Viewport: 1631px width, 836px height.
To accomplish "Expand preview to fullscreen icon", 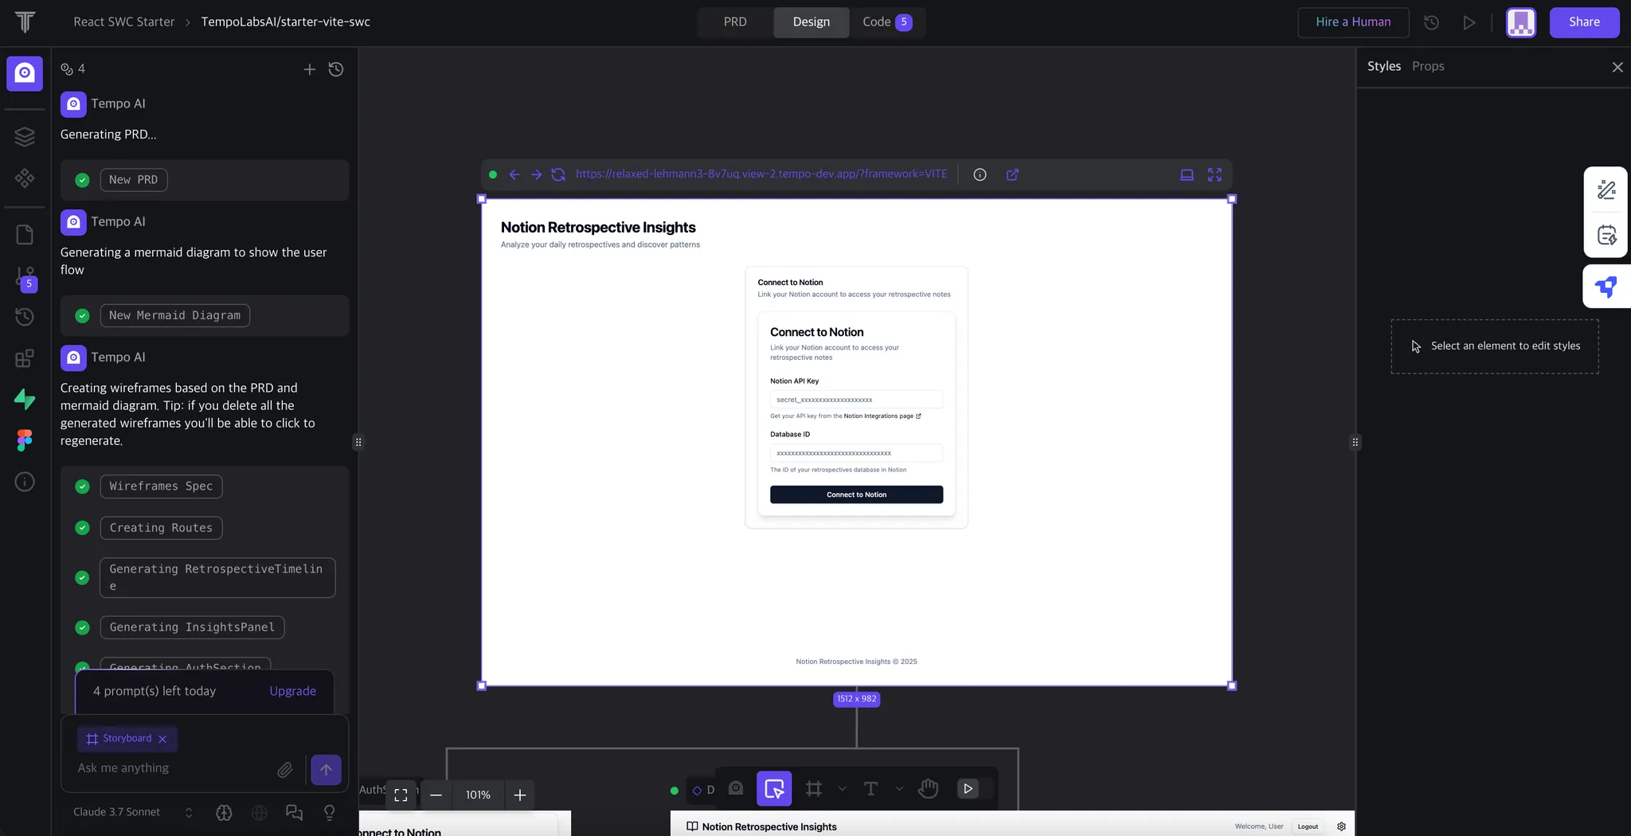I will 1214,174.
